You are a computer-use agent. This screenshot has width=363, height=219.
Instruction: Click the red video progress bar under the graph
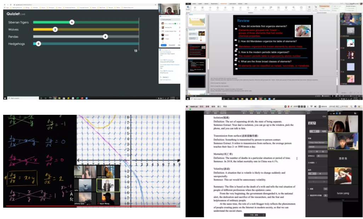pos(91,206)
